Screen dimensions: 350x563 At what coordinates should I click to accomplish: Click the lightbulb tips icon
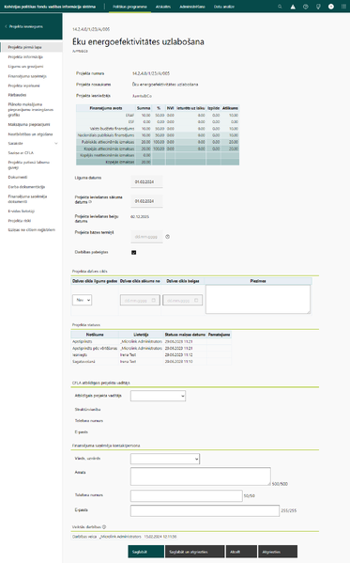point(318,7)
